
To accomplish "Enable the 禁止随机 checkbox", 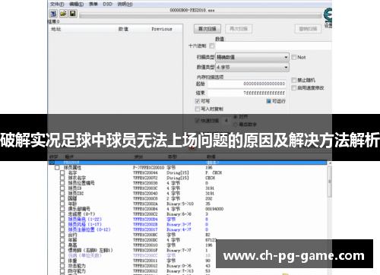I will point(294,81).
